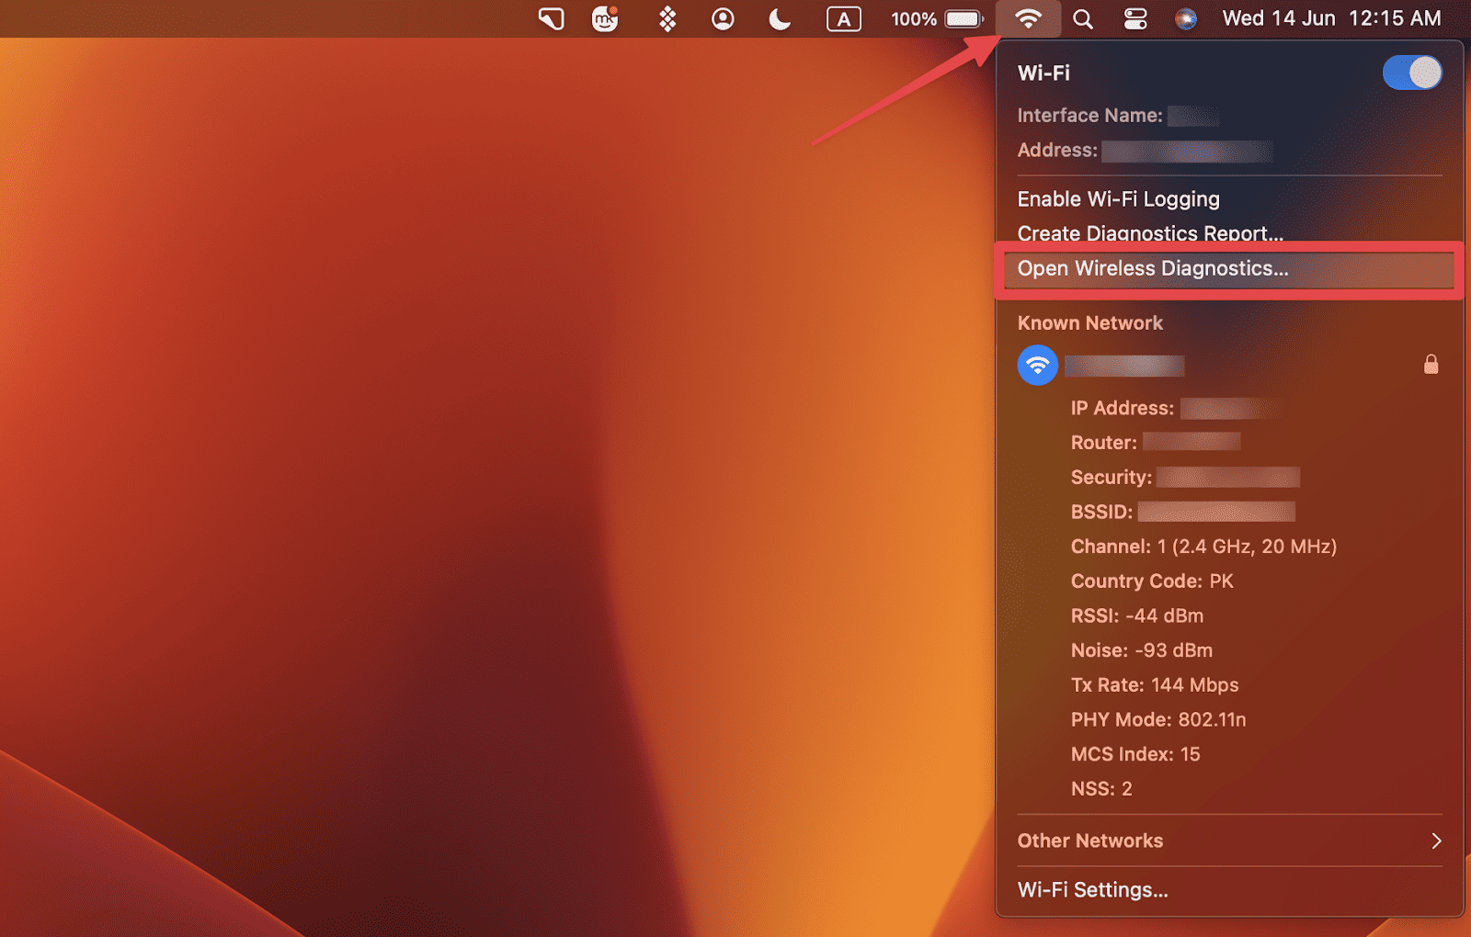Open the Dropbox menu bar icon

tap(667, 19)
